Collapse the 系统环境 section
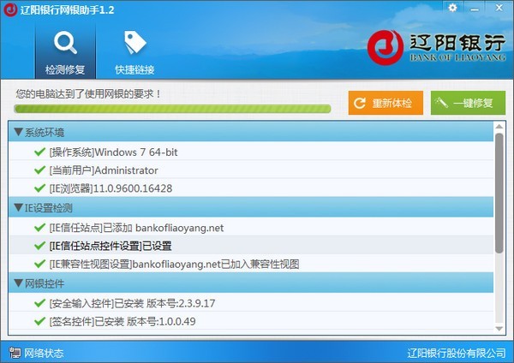The height and width of the screenshot is (363, 514). [x=19, y=132]
